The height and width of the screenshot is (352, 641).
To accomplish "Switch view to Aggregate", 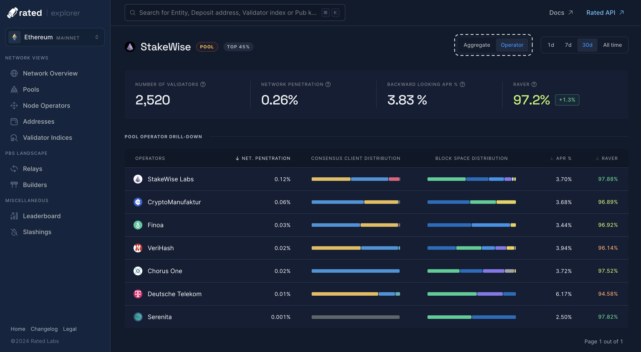I will point(477,45).
